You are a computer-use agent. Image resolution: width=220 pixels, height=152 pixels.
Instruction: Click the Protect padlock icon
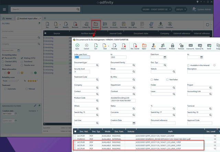coord(172,47)
